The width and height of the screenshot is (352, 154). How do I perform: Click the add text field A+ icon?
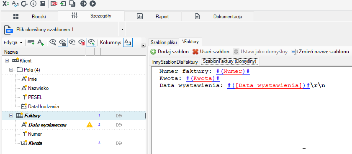pos(41,42)
